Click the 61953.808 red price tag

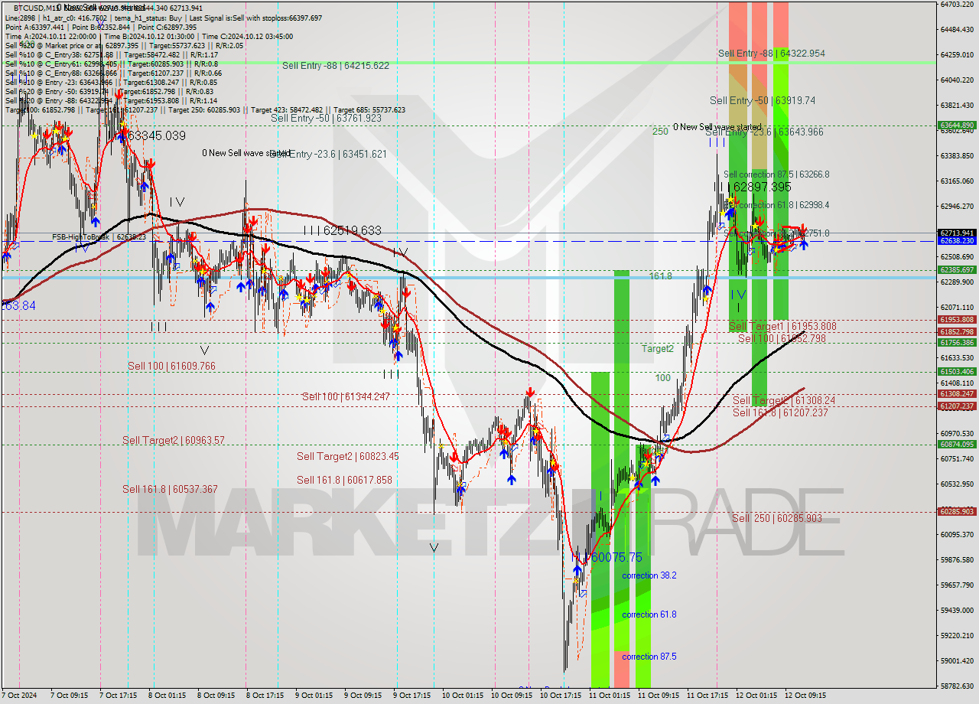point(957,319)
